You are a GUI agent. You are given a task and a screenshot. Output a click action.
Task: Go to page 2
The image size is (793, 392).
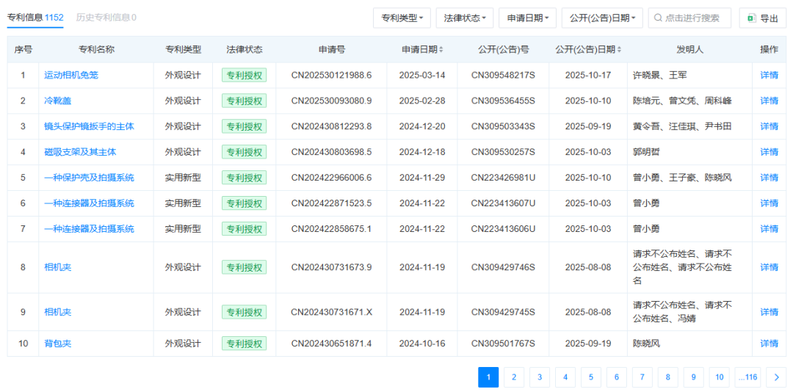pos(513,377)
